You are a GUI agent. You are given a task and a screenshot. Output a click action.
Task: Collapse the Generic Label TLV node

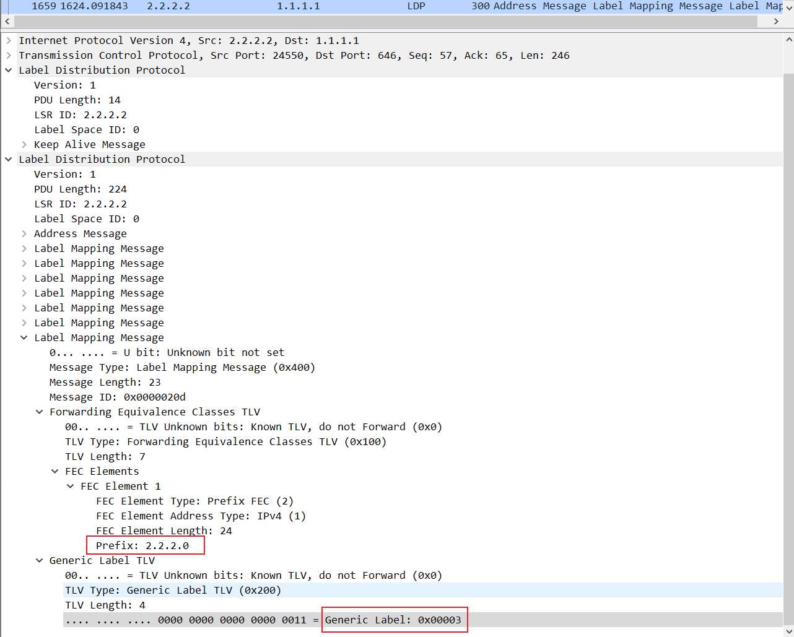pos(40,560)
